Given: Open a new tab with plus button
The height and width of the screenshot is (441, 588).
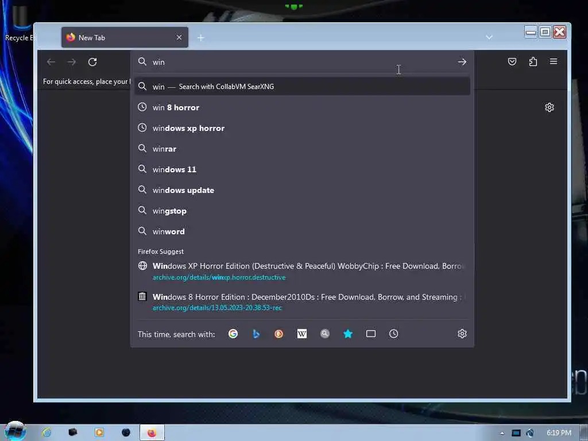Looking at the screenshot, I should click(200, 38).
